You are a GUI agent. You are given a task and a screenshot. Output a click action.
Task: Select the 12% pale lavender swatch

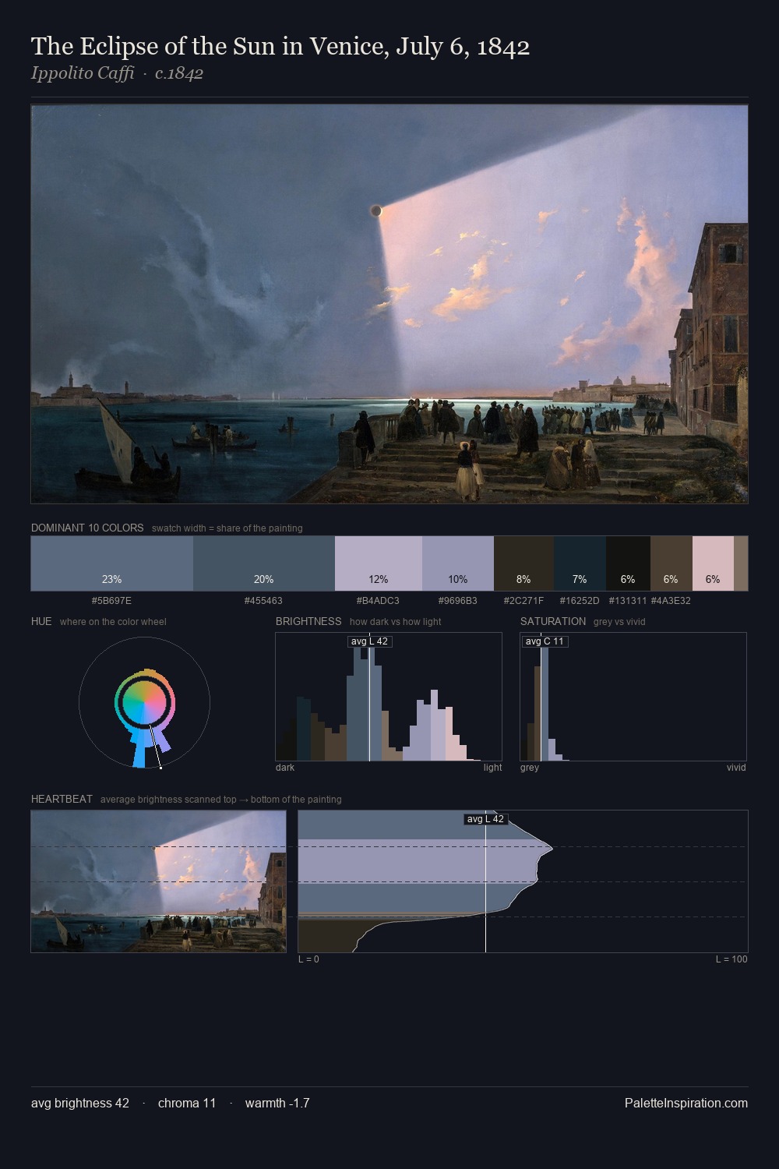[x=379, y=563]
